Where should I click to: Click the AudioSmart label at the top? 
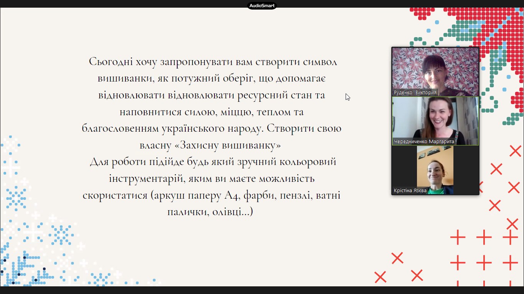262,5
